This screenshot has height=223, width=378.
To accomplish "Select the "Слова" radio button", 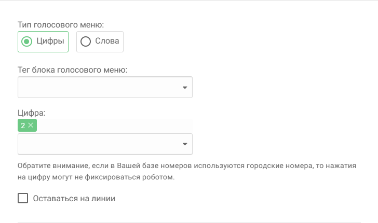I will (100, 41).
